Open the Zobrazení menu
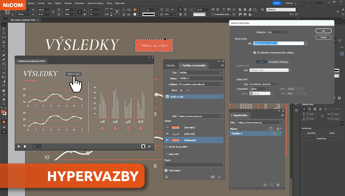The height and width of the screenshot is (196, 345). point(80,3)
